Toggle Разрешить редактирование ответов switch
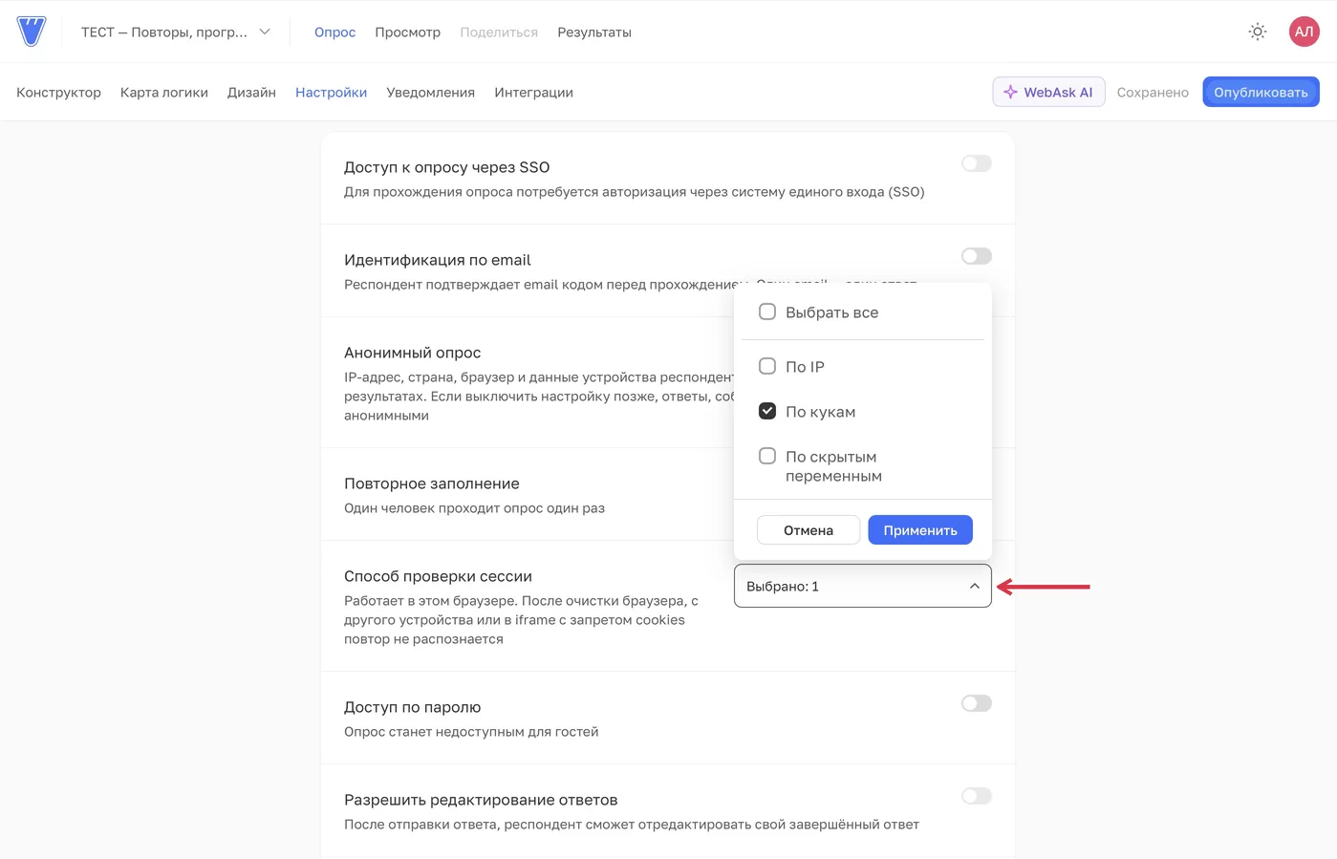 coord(977,796)
